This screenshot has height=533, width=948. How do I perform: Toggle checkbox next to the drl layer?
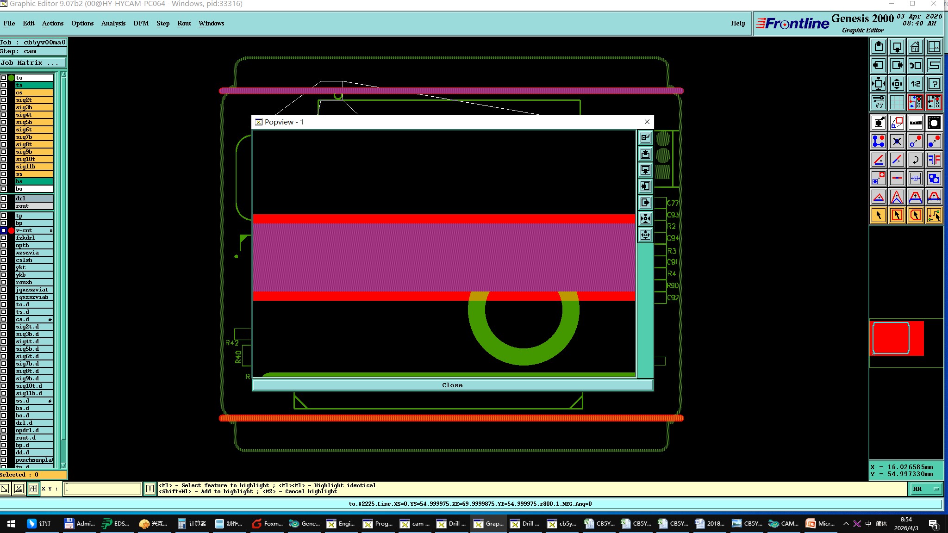[4, 198]
